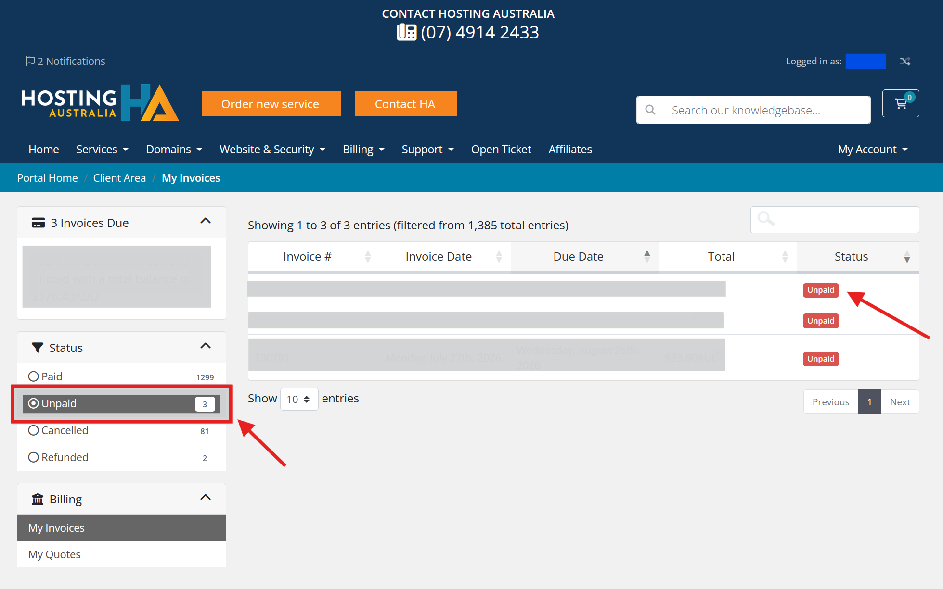This screenshot has width=943, height=589.
Task: Click the Paid count 1299
Action: [x=205, y=377]
